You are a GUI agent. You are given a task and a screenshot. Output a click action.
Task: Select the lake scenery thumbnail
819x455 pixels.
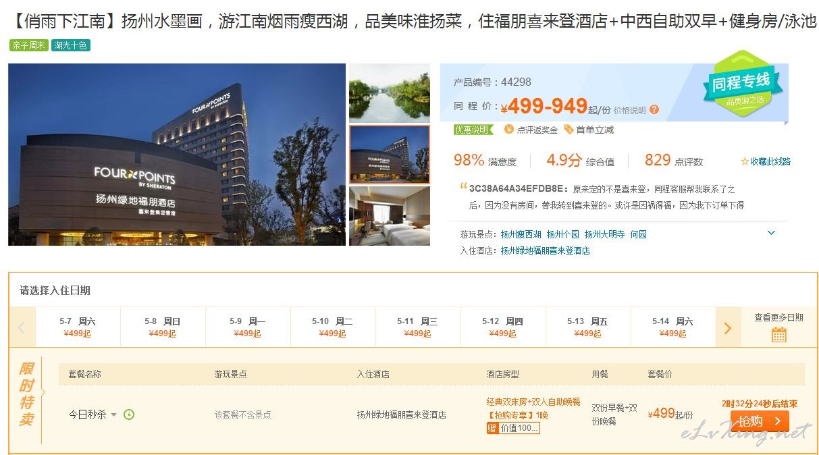point(390,93)
